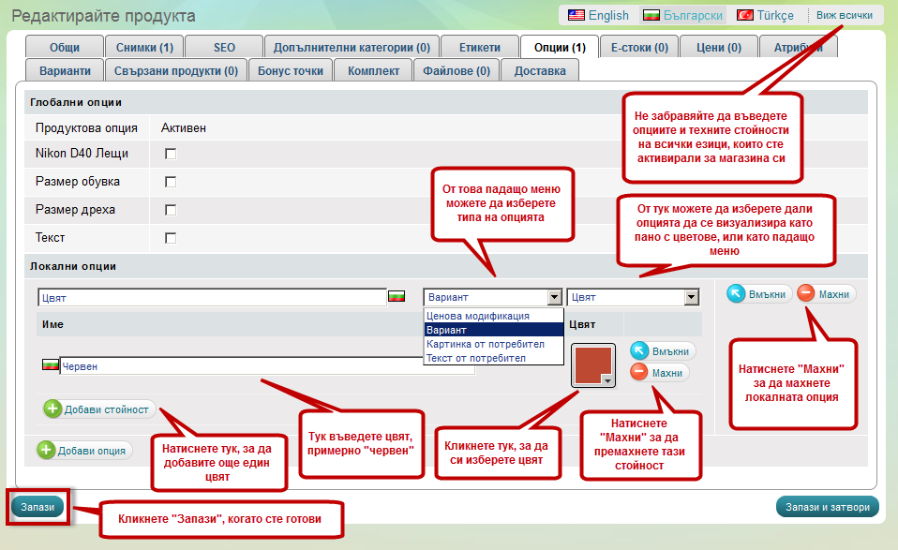This screenshot has height=550, width=898.
Task: Switch language using the English flag
Action: coord(576,15)
